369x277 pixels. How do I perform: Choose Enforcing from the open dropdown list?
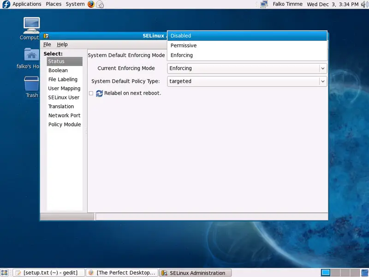pos(247,55)
